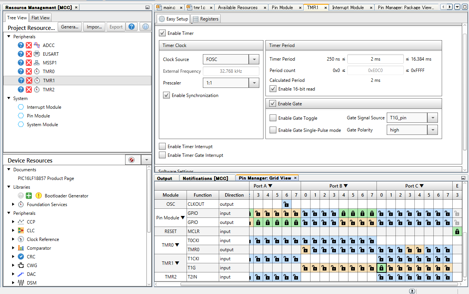The image size is (469, 294).
Task: Click the red remove icon beside TMR2
Action: pos(29,89)
